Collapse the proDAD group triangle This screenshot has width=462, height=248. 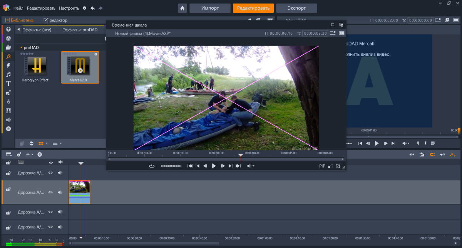[21, 48]
